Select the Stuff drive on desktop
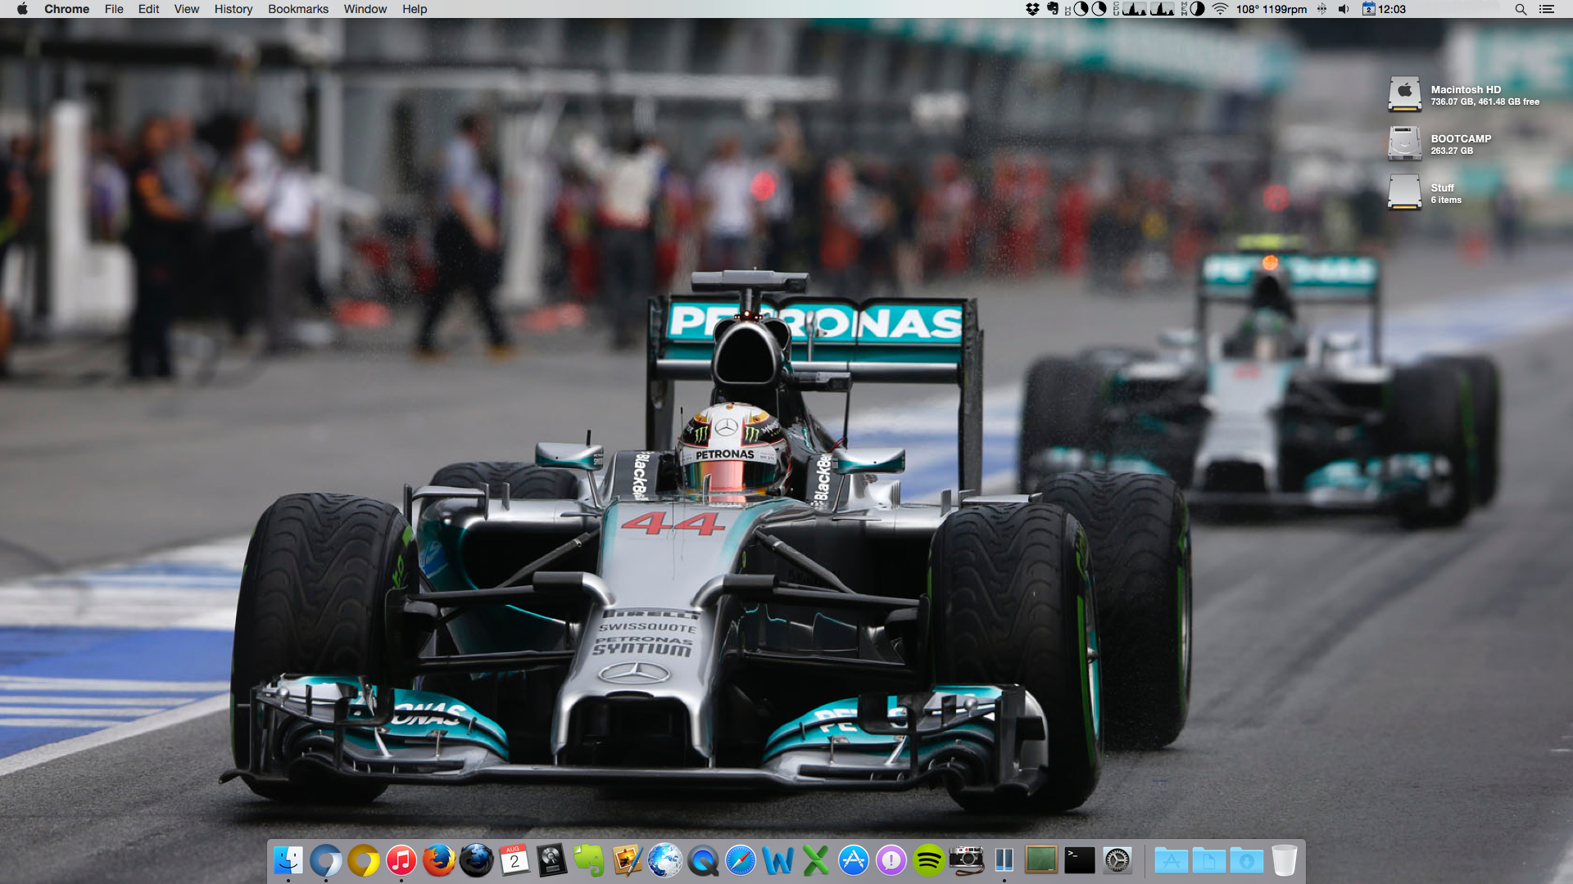The height and width of the screenshot is (884, 1573). (x=1405, y=193)
